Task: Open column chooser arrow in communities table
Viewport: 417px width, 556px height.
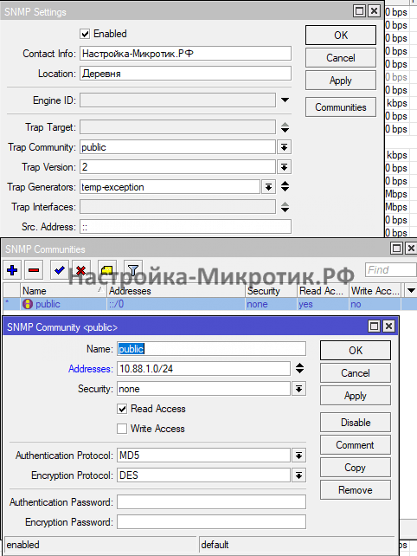Action: 411,291
